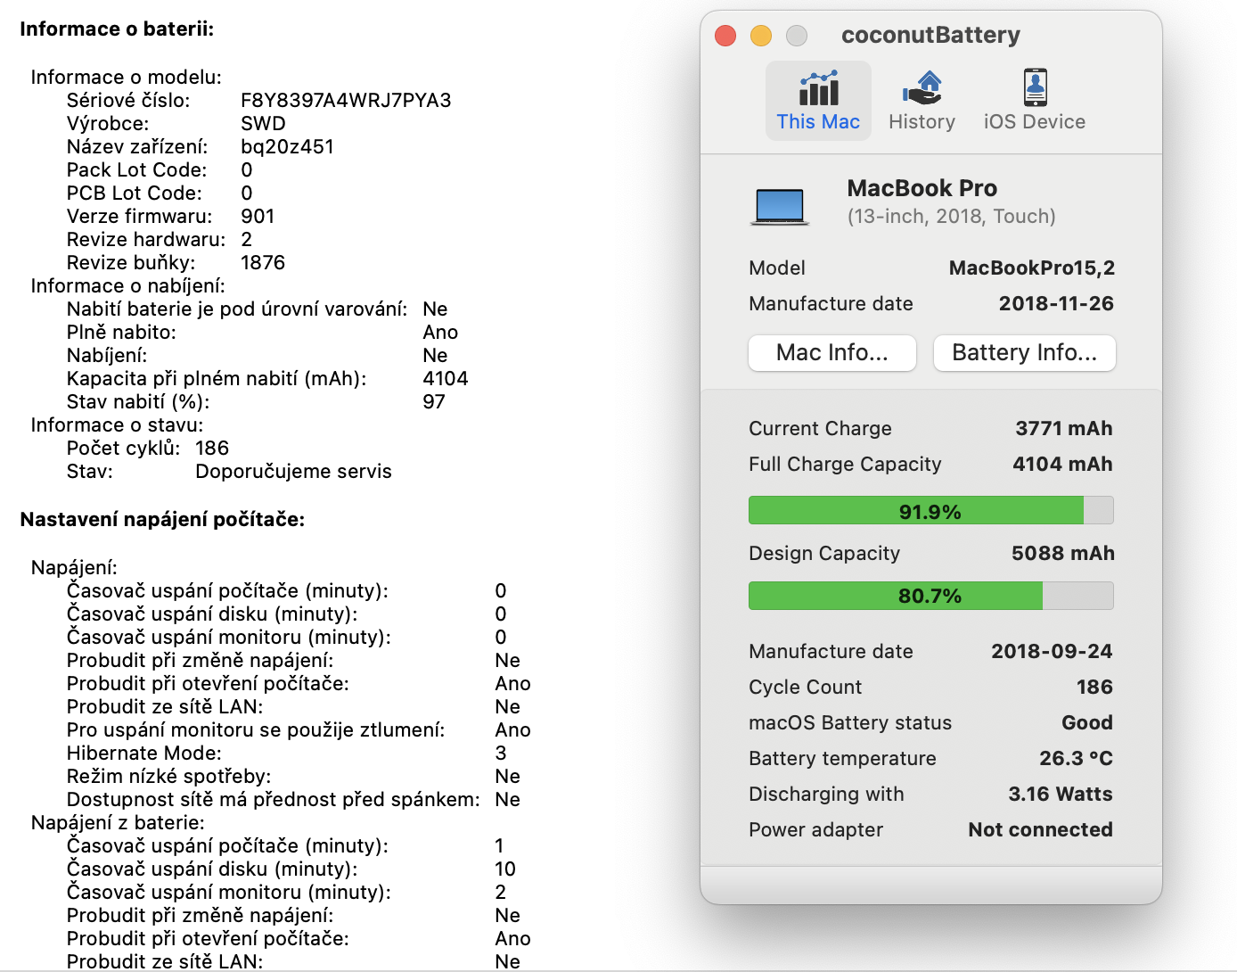Image resolution: width=1237 pixels, height=972 pixels.
Task: Select the This Mac chart icon
Action: click(x=818, y=89)
